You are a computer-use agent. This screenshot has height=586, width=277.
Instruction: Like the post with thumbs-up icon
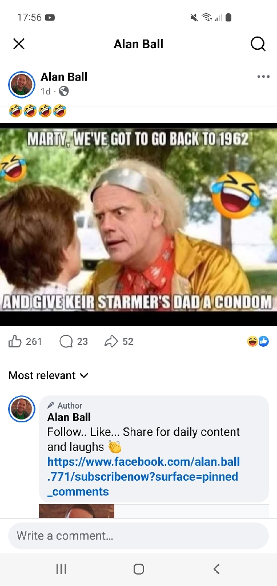(15, 341)
